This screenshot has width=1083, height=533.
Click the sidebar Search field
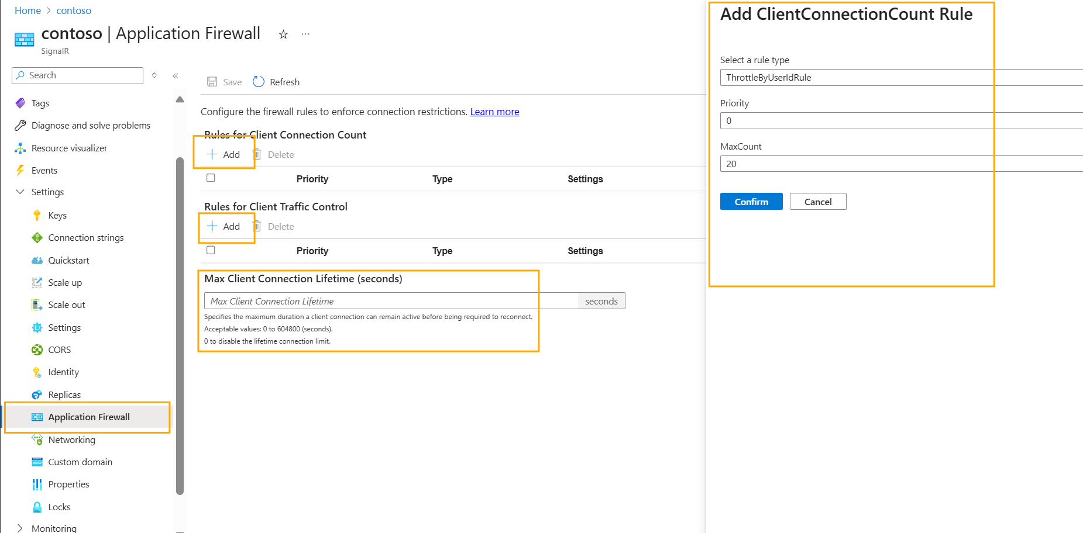click(x=77, y=75)
